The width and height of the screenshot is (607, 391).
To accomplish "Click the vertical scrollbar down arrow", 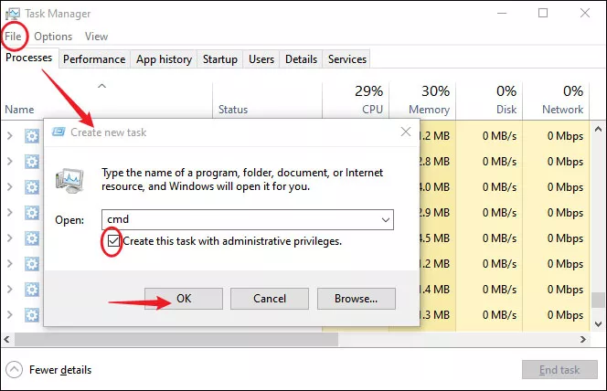I will (598, 323).
